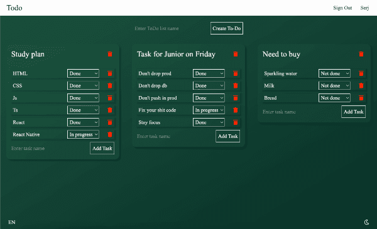Delete the Sparkling water task

pyautogui.click(x=361, y=73)
